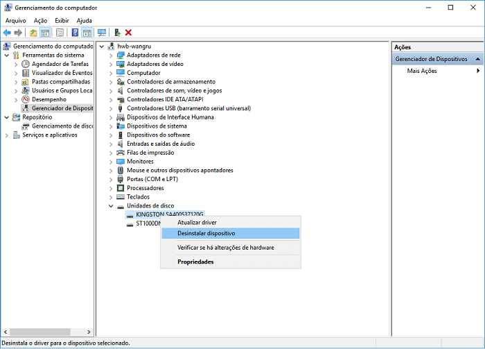This screenshot has width=485, height=349.
Task: Open the Help question mark toolbar icon
Action: pos(75,33)
